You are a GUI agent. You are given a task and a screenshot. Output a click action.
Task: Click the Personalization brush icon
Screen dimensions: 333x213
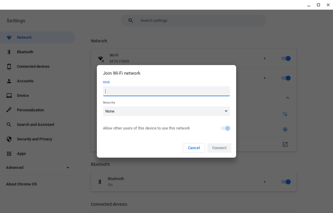pyautogui.click(x=9, y=110)
